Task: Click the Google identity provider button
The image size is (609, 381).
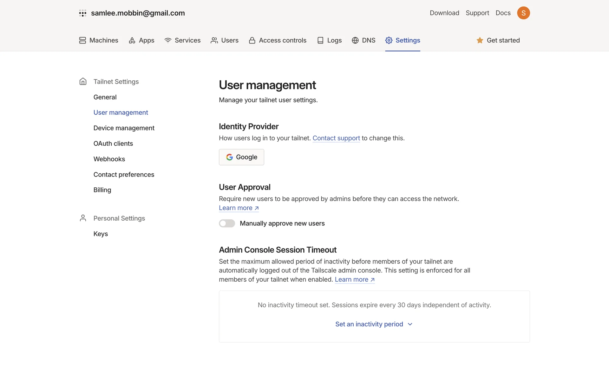Action: click(x=241, y=157)
